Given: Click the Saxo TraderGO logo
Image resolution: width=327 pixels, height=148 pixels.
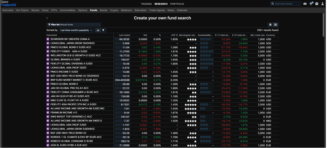Looking at the screenshot, I should pyautogui.click(x=8, y=3).
